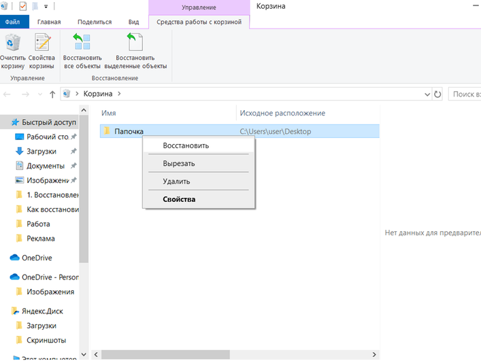The height and width of the screenshot is (361, 481).
Task: Click the up arrow navigation icon
Action: pos(52,94)
